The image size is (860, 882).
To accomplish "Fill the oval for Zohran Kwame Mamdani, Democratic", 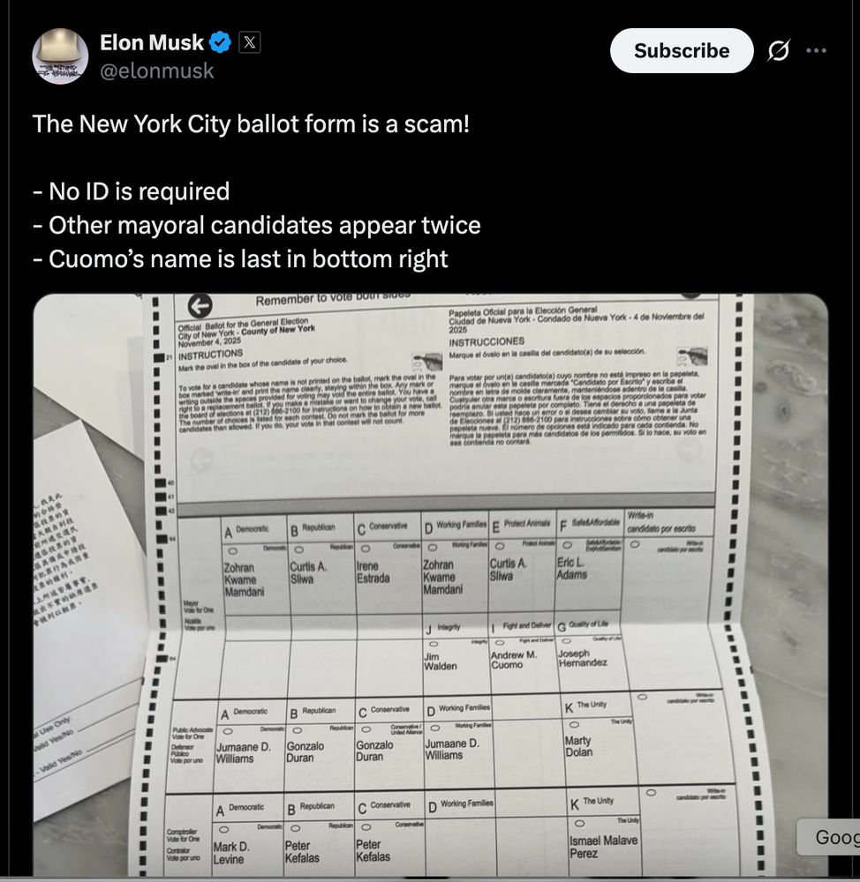I will click(x=232, y=551).
